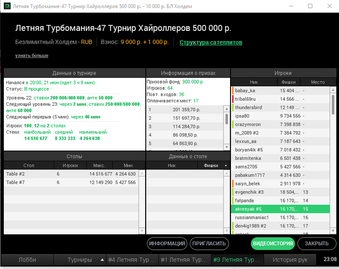Click 5th place prize 64 863,90 р.
Screen dimensions: 339x269
pos(185,143)
